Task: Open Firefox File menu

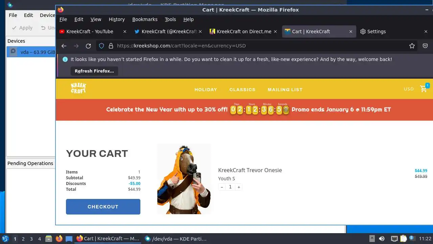Action: tap(63, 19)
